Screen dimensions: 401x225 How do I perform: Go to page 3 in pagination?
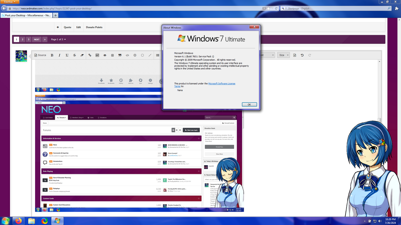(29, 39)
